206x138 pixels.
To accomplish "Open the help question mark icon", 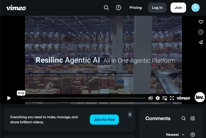I will click(119, 8).
